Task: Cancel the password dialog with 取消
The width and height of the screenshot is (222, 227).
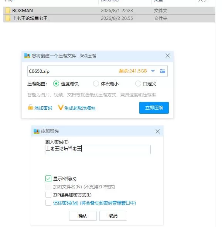Action: click(x=113, y=216)
